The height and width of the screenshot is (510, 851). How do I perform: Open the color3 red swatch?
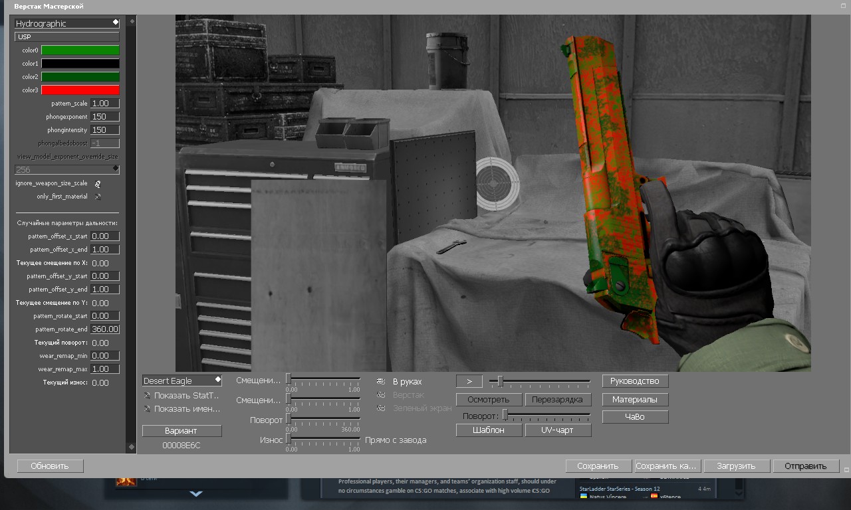pyautogui.click(x=80, y=90)
